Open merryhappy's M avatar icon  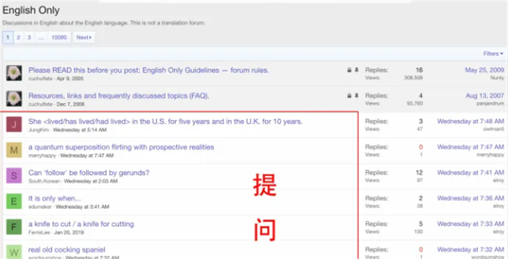pyautogui.click(x=14, y=150)
